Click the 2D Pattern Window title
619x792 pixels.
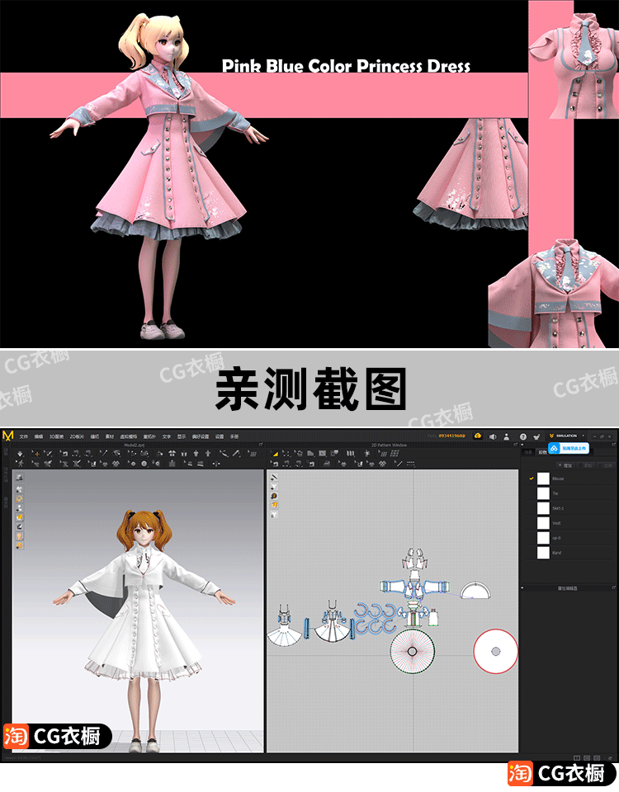pos(389,445)
